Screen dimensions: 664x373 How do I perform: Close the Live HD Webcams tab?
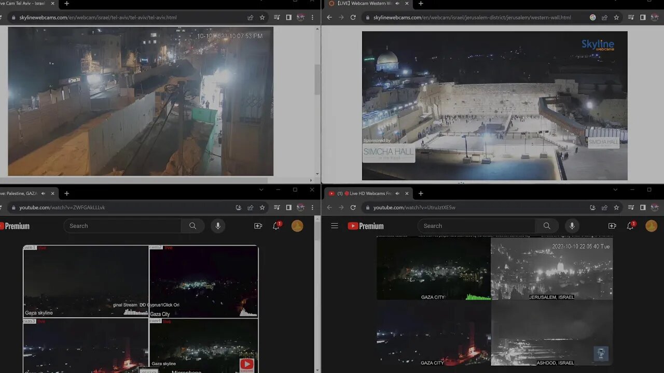tap(407, 193)
